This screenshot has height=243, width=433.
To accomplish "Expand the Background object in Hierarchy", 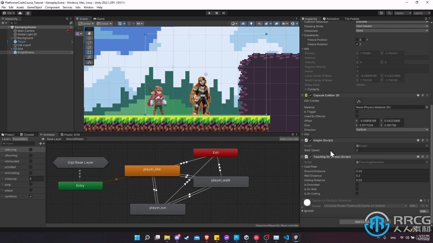I will click(12, 38).
